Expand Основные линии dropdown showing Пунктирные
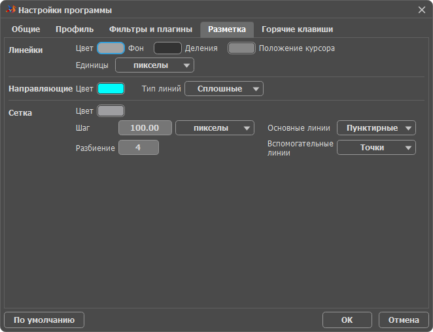The image size is (433, 332). pyautogui.click(x=376, y=128)
